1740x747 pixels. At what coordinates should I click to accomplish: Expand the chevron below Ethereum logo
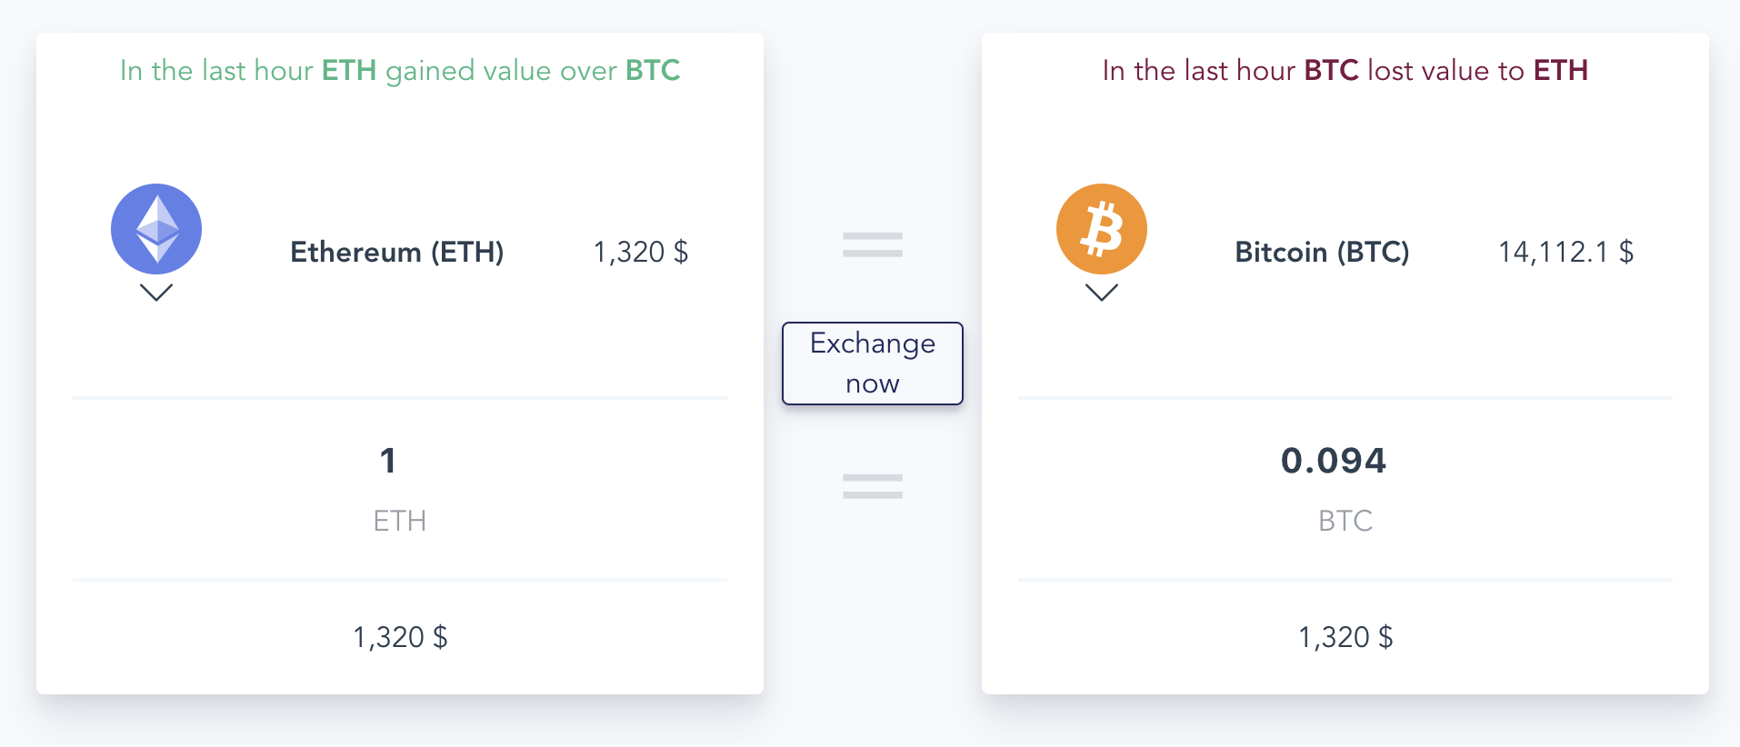tap(156, 293)
